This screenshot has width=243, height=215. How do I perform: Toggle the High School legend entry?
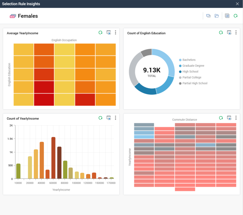[x=190, y=72]
